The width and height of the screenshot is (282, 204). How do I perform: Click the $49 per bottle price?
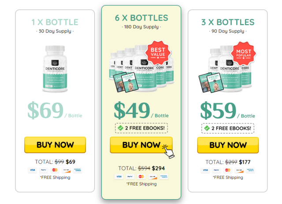tap(141, 110)
